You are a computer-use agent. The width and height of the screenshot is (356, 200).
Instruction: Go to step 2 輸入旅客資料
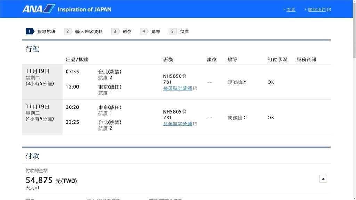point(83,31)
